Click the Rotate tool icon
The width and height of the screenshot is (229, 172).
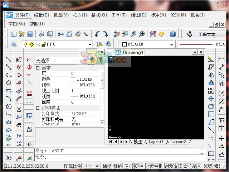211,106
